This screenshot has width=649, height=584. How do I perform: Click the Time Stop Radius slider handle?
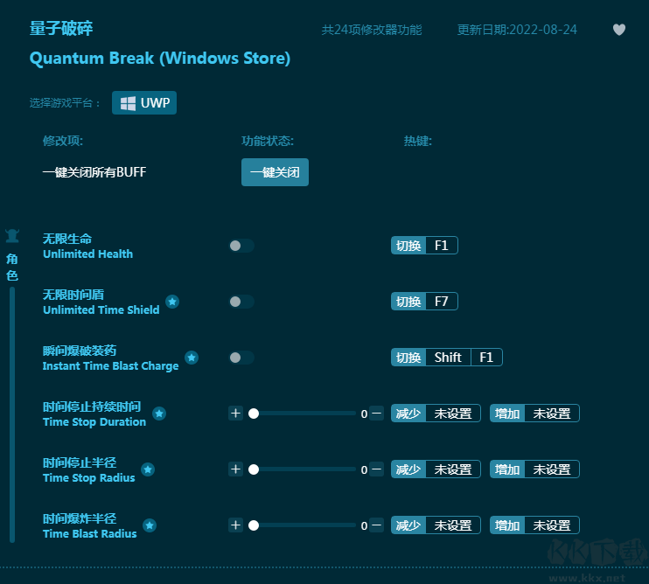[x=254, y=469]
